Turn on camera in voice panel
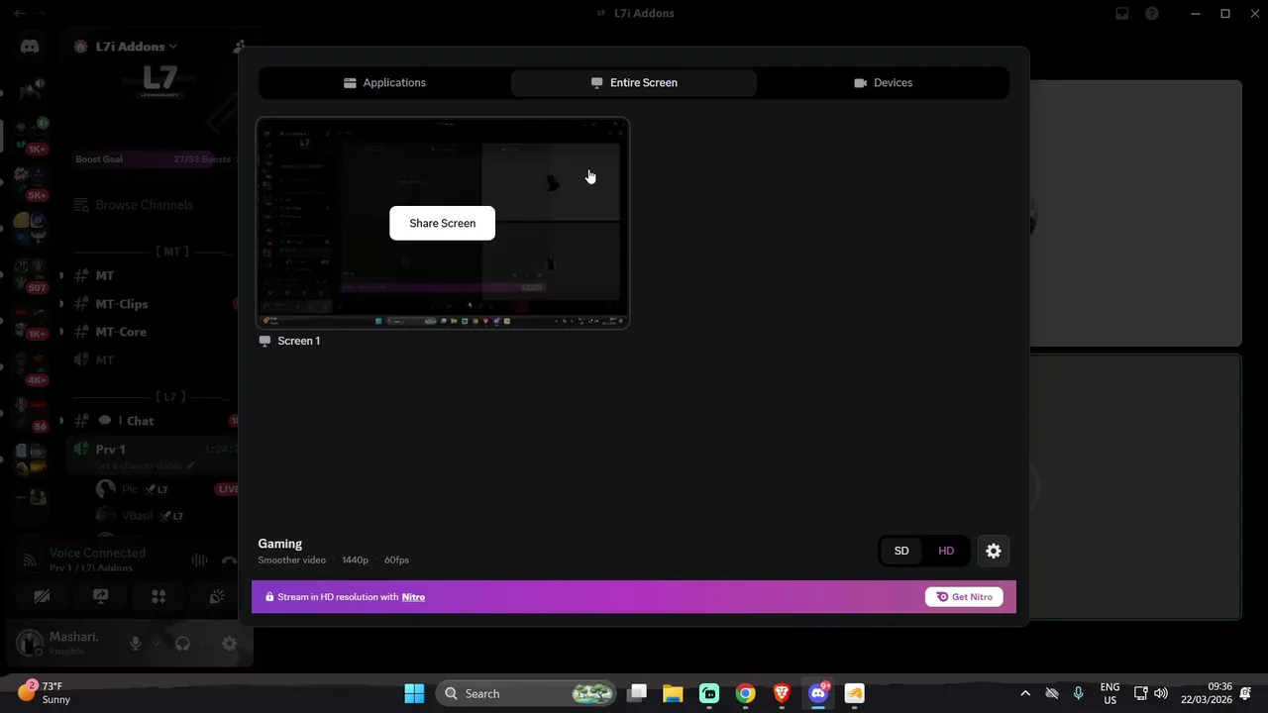 click(42, 596)
